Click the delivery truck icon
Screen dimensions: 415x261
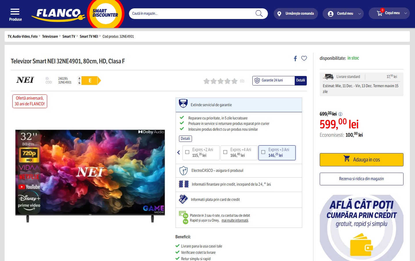tap(328, 77)
